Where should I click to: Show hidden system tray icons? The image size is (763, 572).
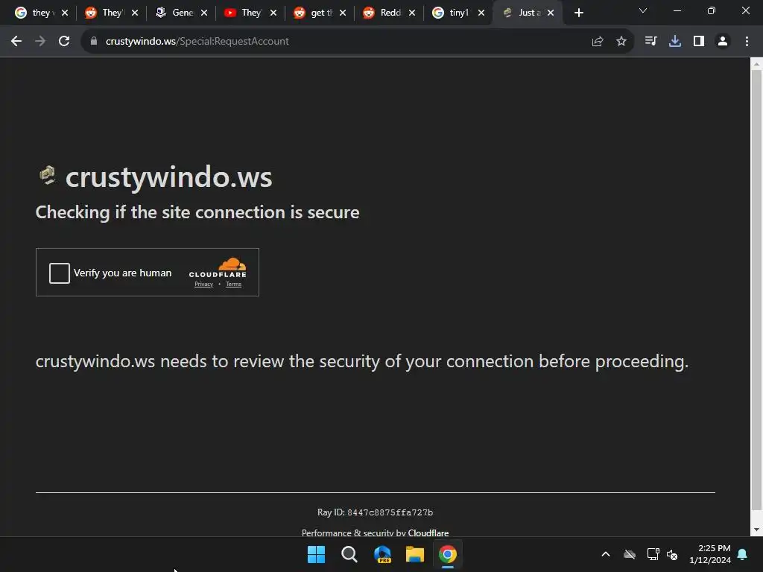(x=606, y=554)
